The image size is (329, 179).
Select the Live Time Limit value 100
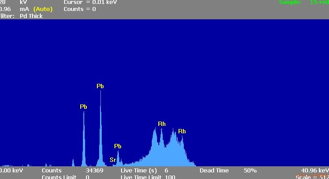(170, 177)
